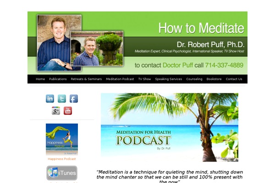The image size is (275, 183).
Task: Select Retreats & Seminars in navigation
Action: [x=86, y=79]
